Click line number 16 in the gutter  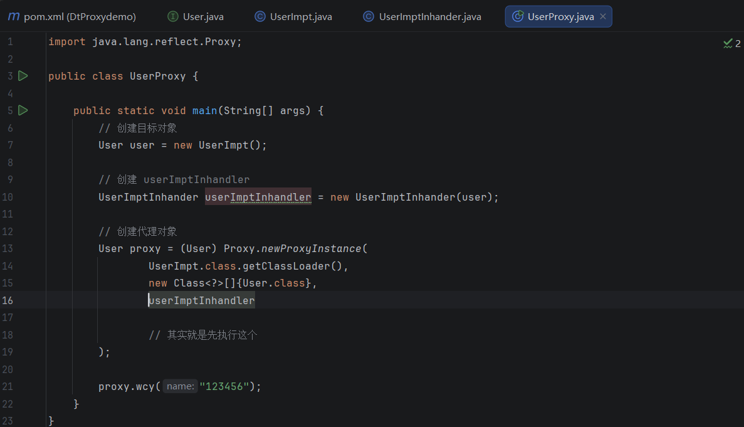pos(8,300)
